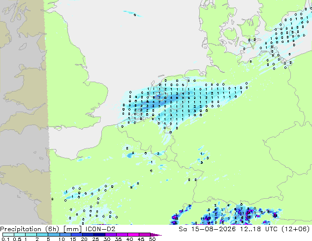Click the legend label '15'
This screenshot has width=312, height=241.
click(x=73, y=239)
